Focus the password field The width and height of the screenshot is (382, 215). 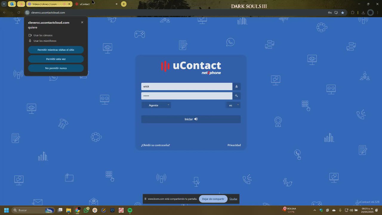[187, 96]
